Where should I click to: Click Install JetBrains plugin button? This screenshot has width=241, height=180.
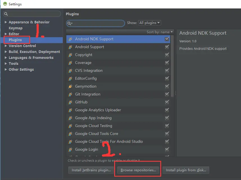pos(91,170)
